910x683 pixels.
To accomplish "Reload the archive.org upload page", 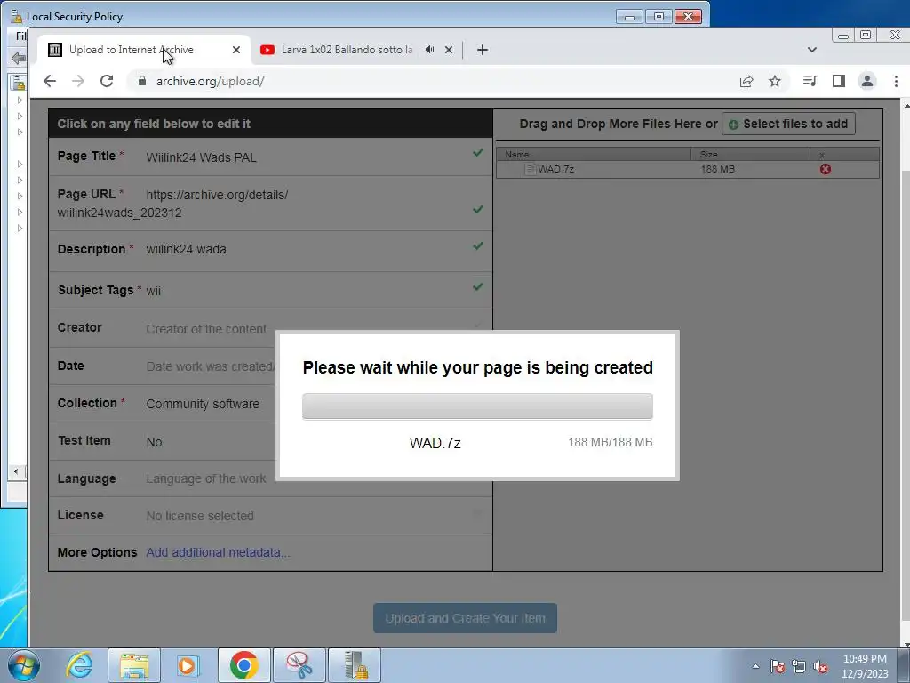I will (107, 81).
